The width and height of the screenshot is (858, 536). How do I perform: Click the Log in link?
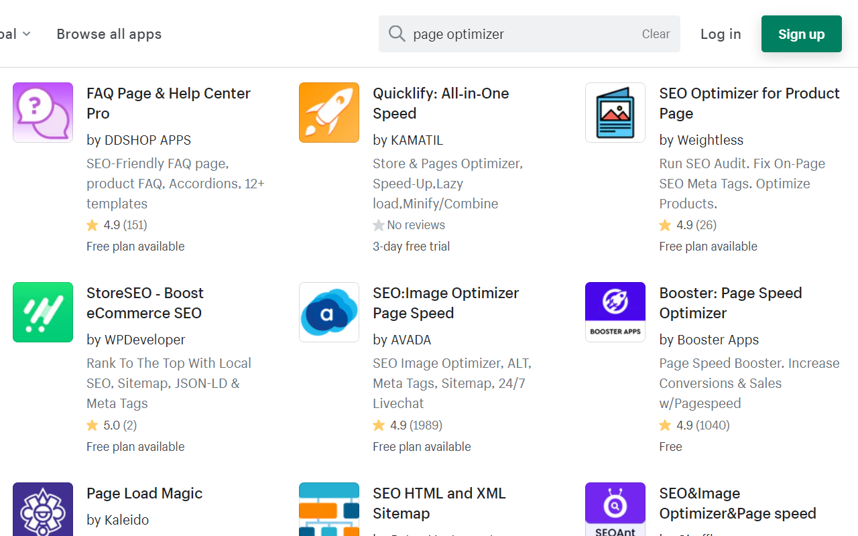tap(721, 33)
